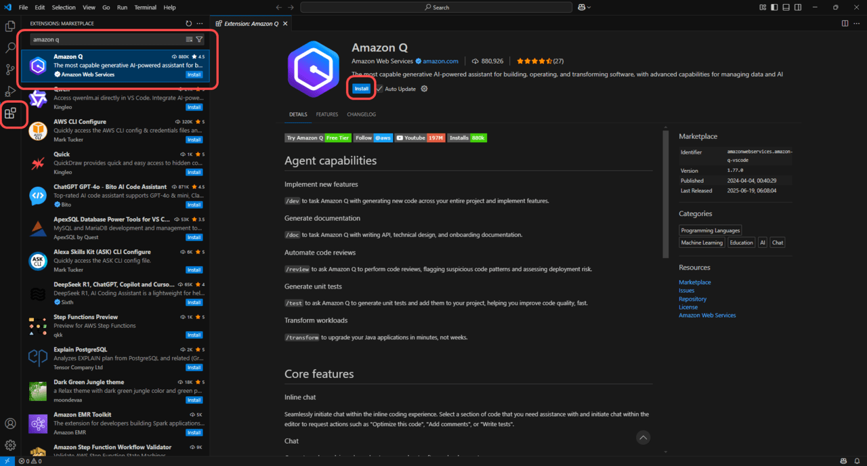The width and height of the screenshot is (867, 466).
Task: Select the DETAILS tab
Action: (298, 114)
